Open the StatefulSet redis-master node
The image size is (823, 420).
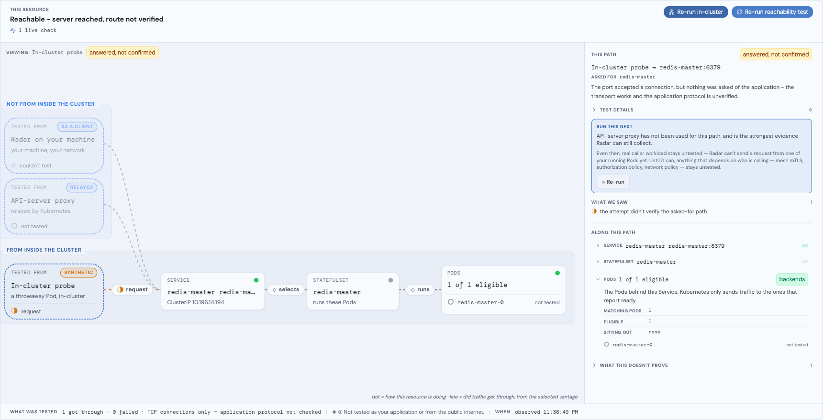coord(353,291)
